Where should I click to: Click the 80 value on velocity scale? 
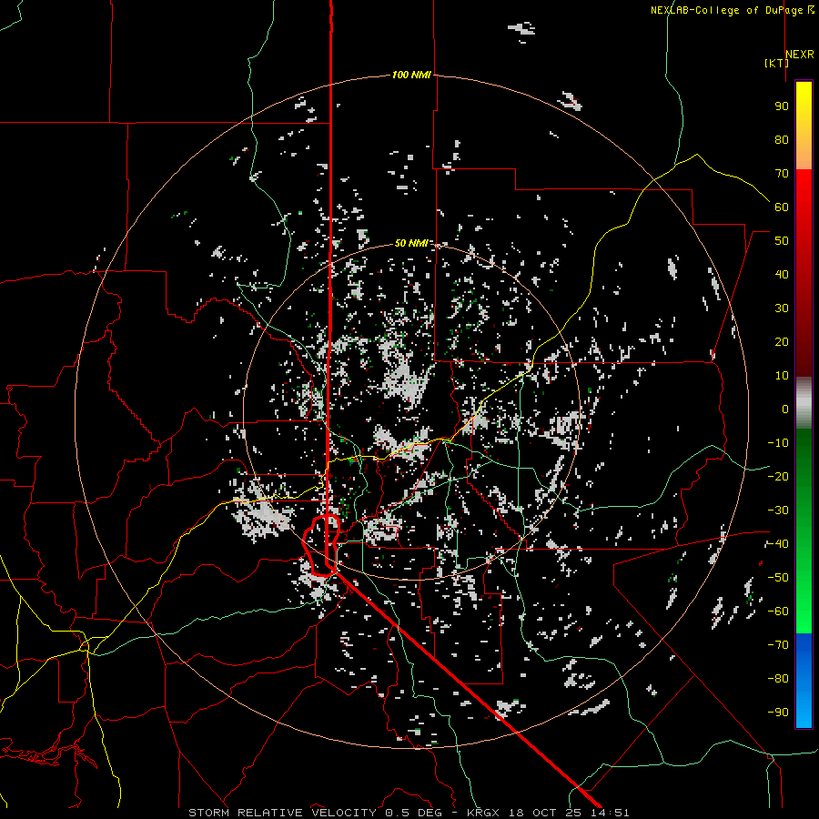(782, 139)
